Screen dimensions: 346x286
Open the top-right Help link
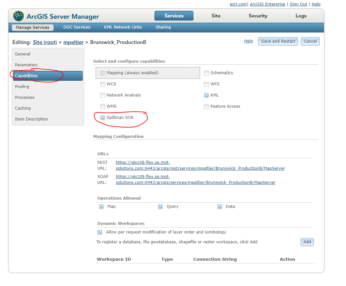[x=316, y=4]
